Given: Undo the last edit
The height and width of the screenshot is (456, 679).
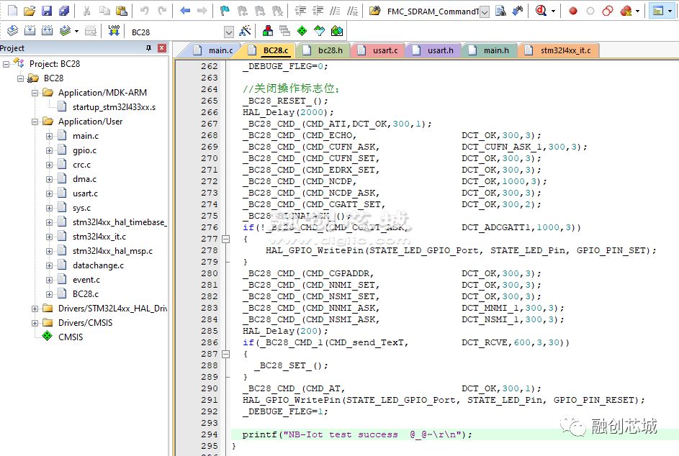Looking at the screenshot, I should click(x=145, y=10).
